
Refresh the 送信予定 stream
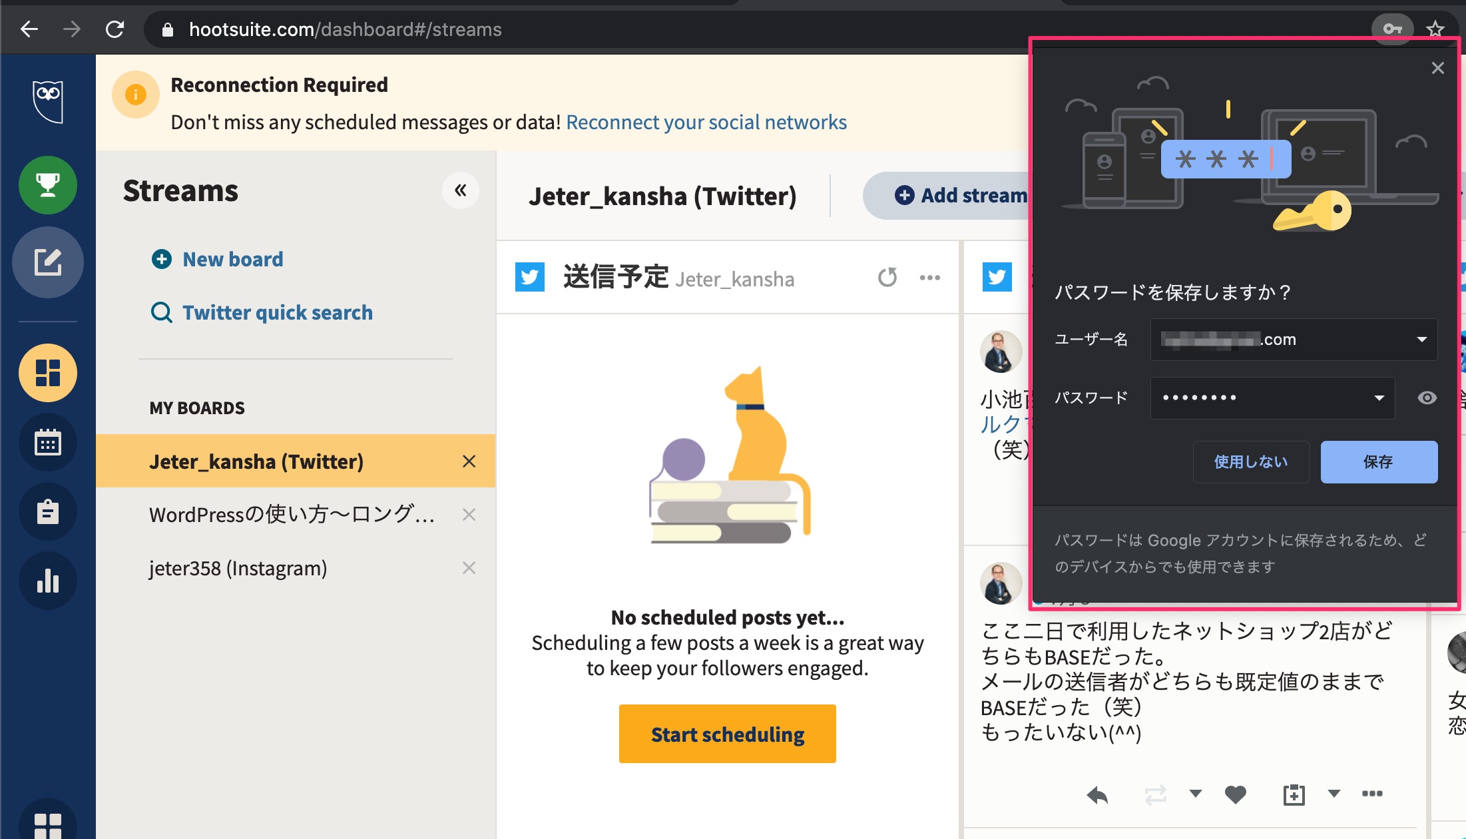(887, 278)
